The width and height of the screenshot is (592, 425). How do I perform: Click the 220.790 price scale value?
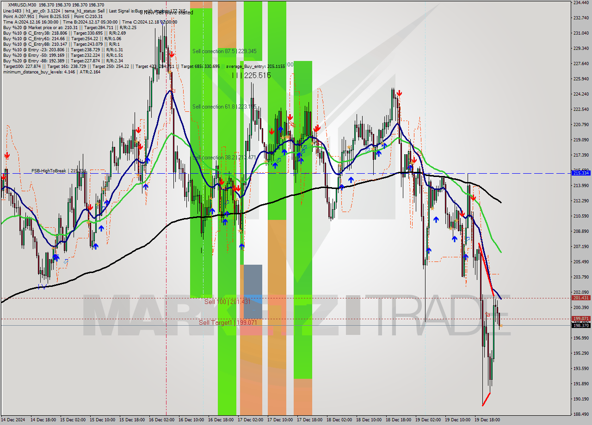coord(581,125)
